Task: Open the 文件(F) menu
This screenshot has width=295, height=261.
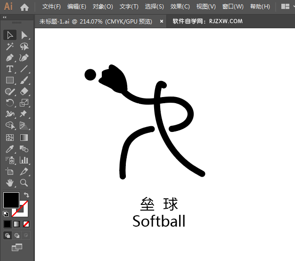Action: pyautogui.click(x=51, y=7)
